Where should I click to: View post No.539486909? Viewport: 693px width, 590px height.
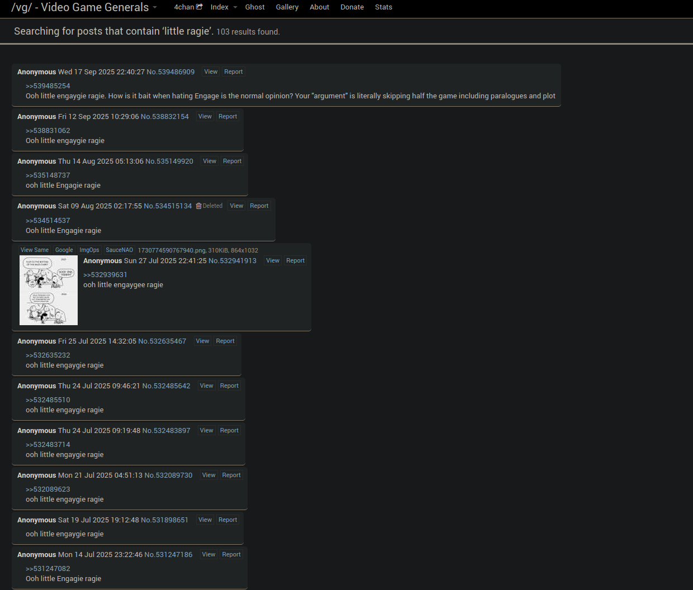click(211, 72)
